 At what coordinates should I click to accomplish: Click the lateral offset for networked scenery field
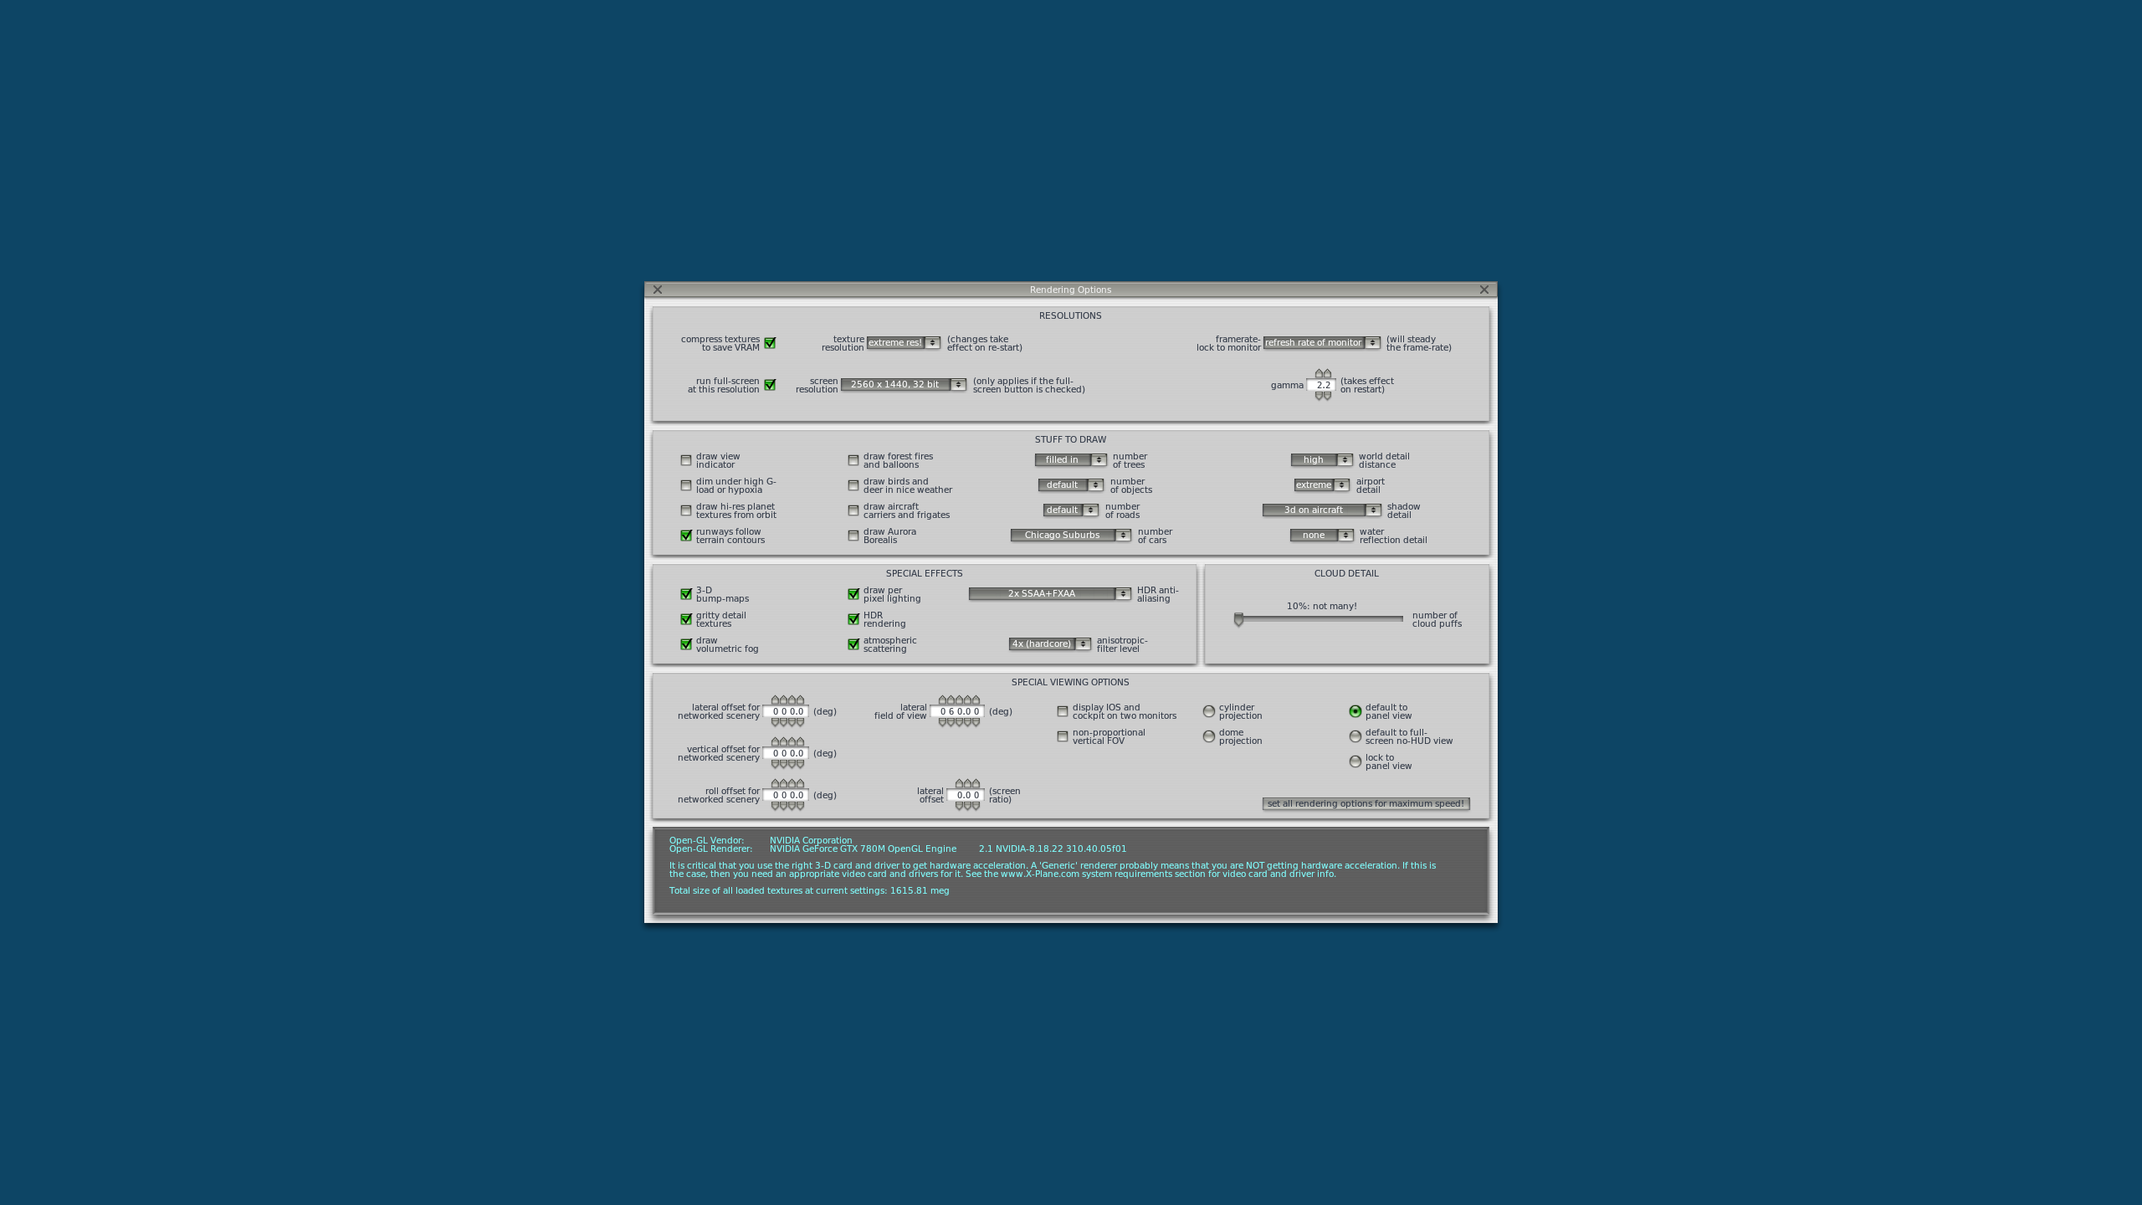787,711
